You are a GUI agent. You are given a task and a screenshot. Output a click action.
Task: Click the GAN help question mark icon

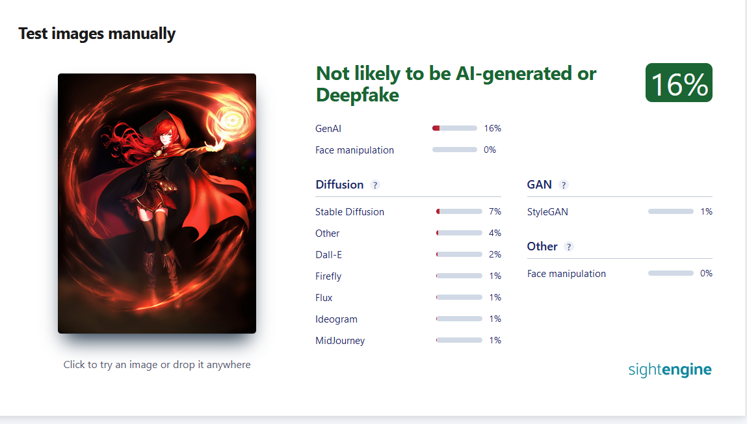[x=564, y=185]
